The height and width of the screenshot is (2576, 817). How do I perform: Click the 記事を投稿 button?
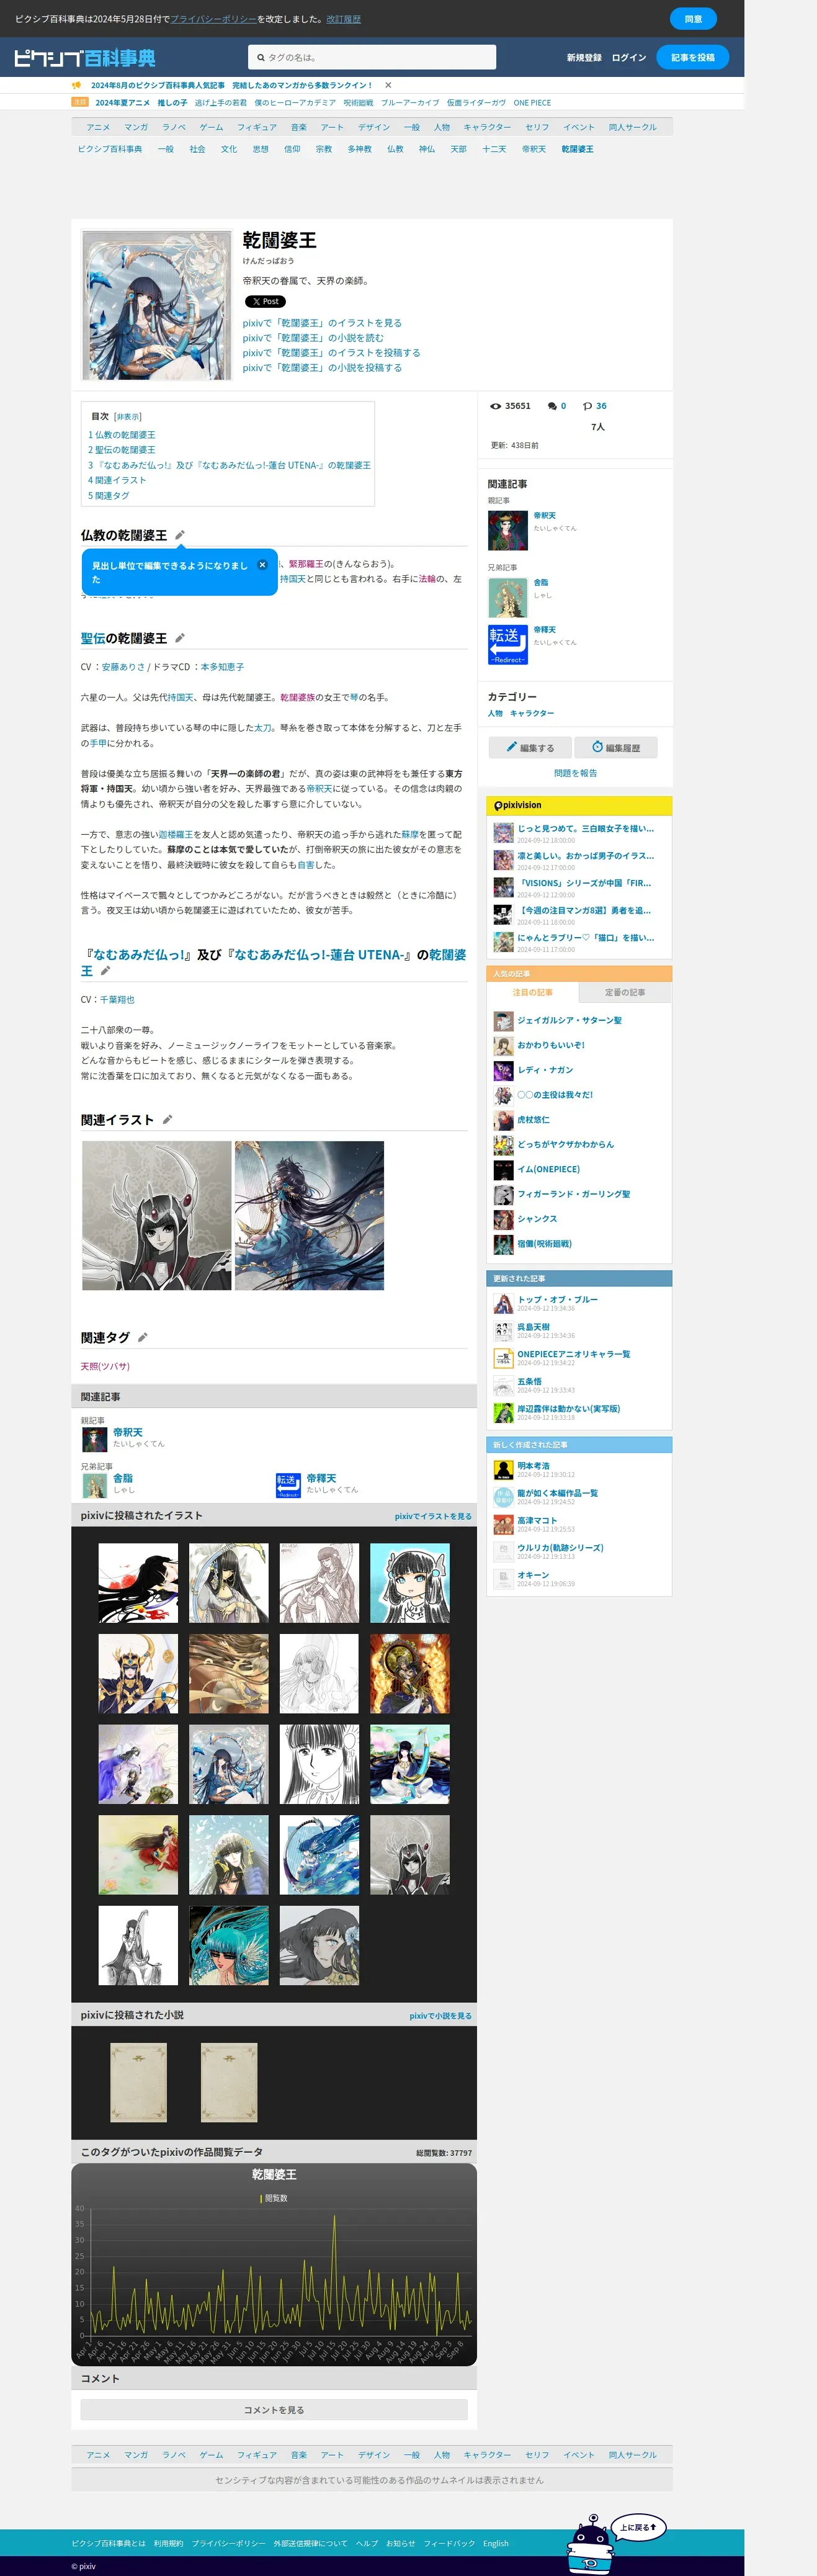point(692,57)
